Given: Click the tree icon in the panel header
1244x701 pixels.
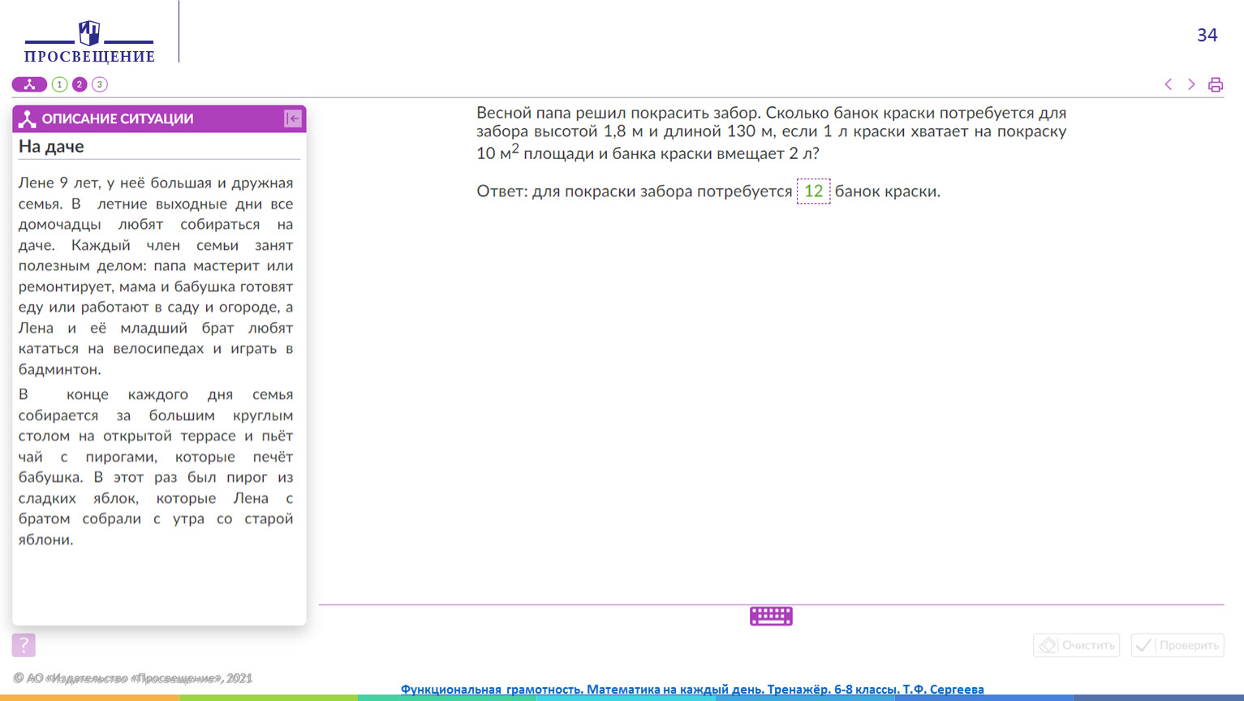Looking at the screenshot, I should [x=28, y=118].
